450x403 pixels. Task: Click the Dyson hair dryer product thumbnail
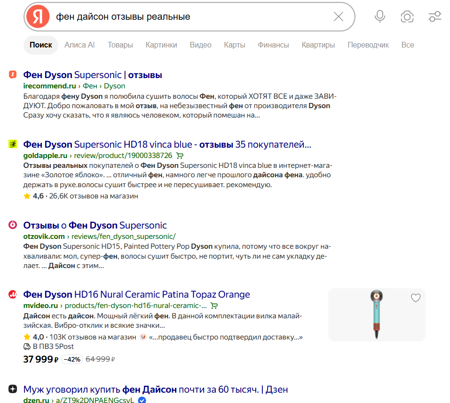(x=377, y=315)
